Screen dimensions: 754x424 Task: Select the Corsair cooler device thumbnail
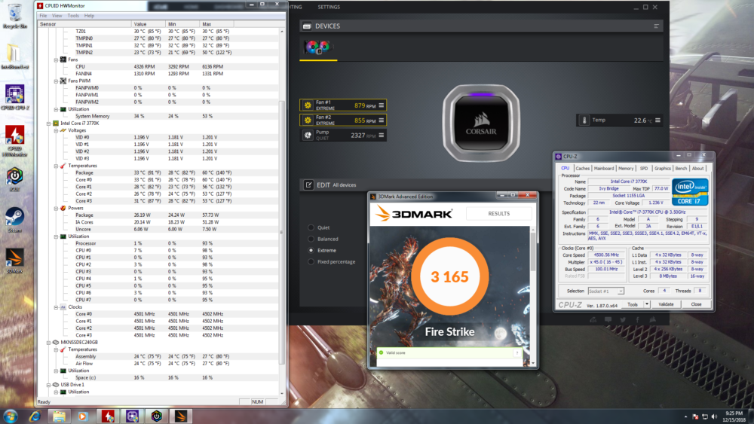(317, 47)
